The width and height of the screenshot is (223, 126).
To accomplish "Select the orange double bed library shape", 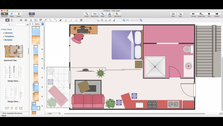I will point(36,40).
